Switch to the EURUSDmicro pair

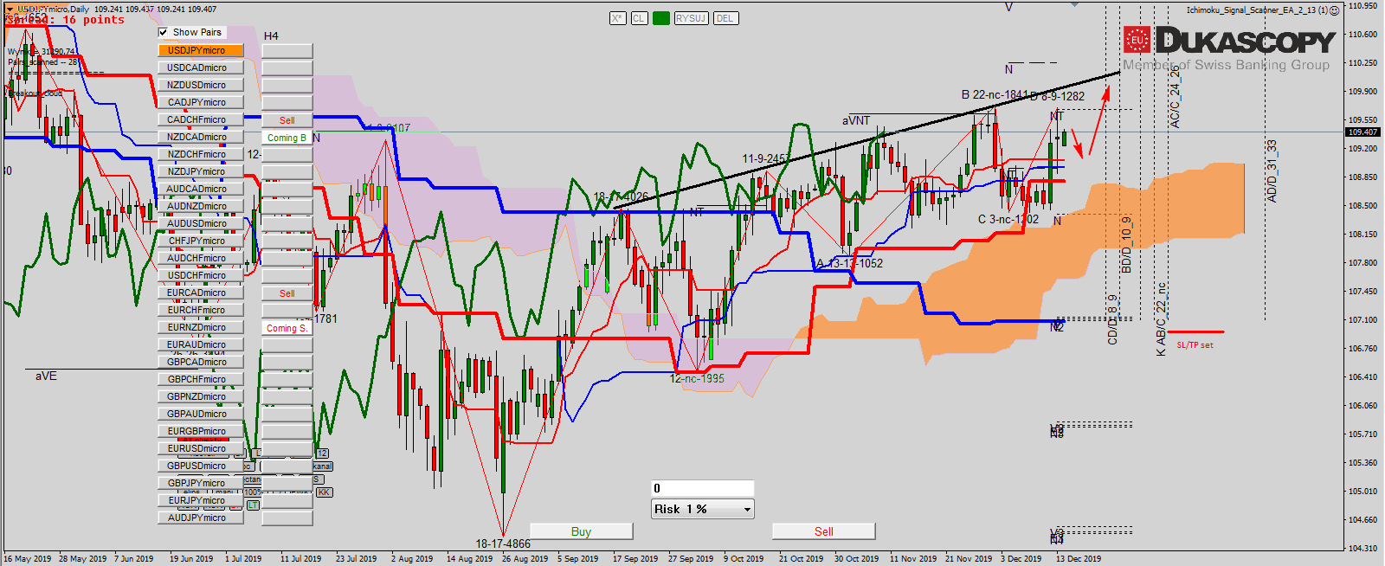[x=200, y=448]
